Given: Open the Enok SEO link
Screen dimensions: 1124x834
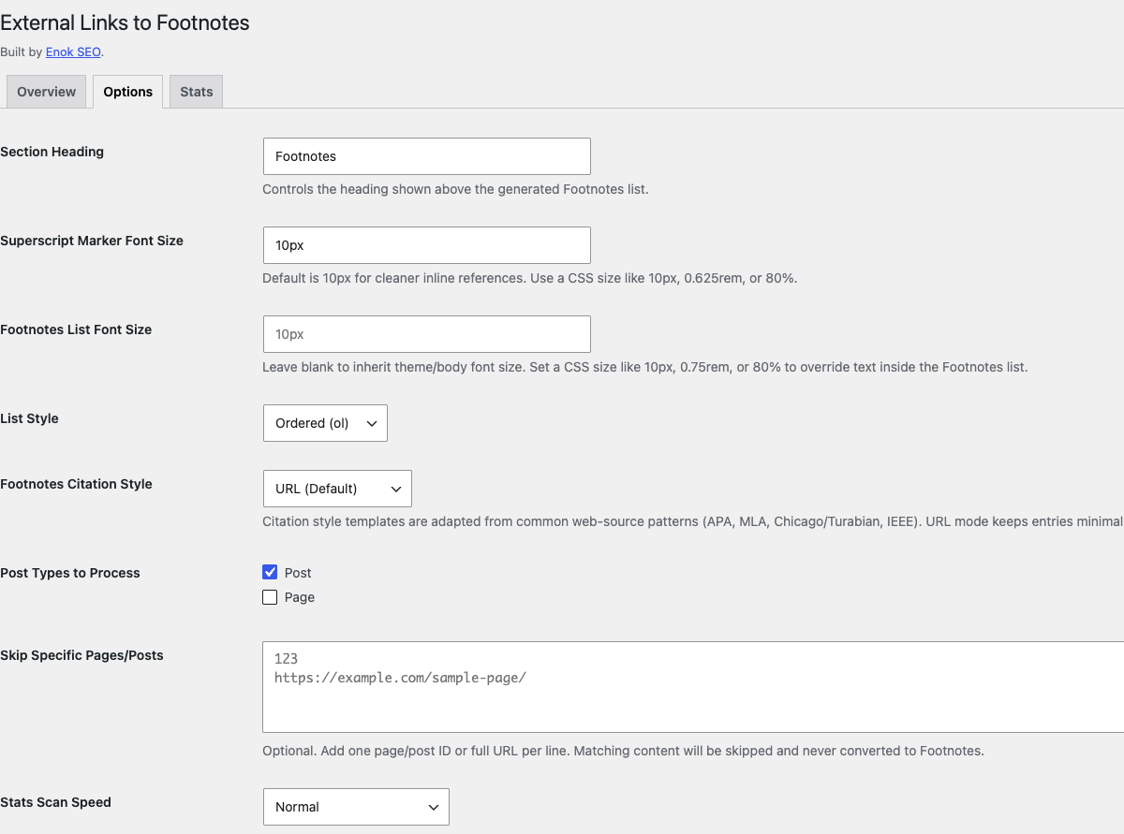Looking at the screenshot, I should click(x=73, y=52).
